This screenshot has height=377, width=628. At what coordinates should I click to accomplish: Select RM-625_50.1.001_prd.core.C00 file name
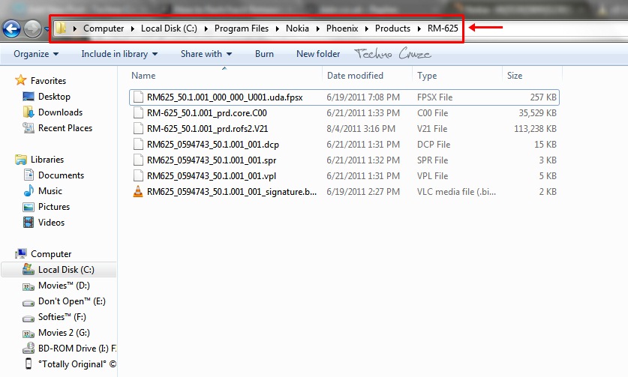coord(206,113)
